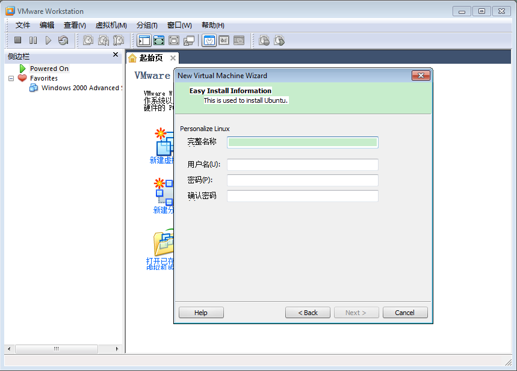Viewport: 517px width, 371px height.
Task: Click the Unity mode toolbar icon
Action: tap(189, 40)
